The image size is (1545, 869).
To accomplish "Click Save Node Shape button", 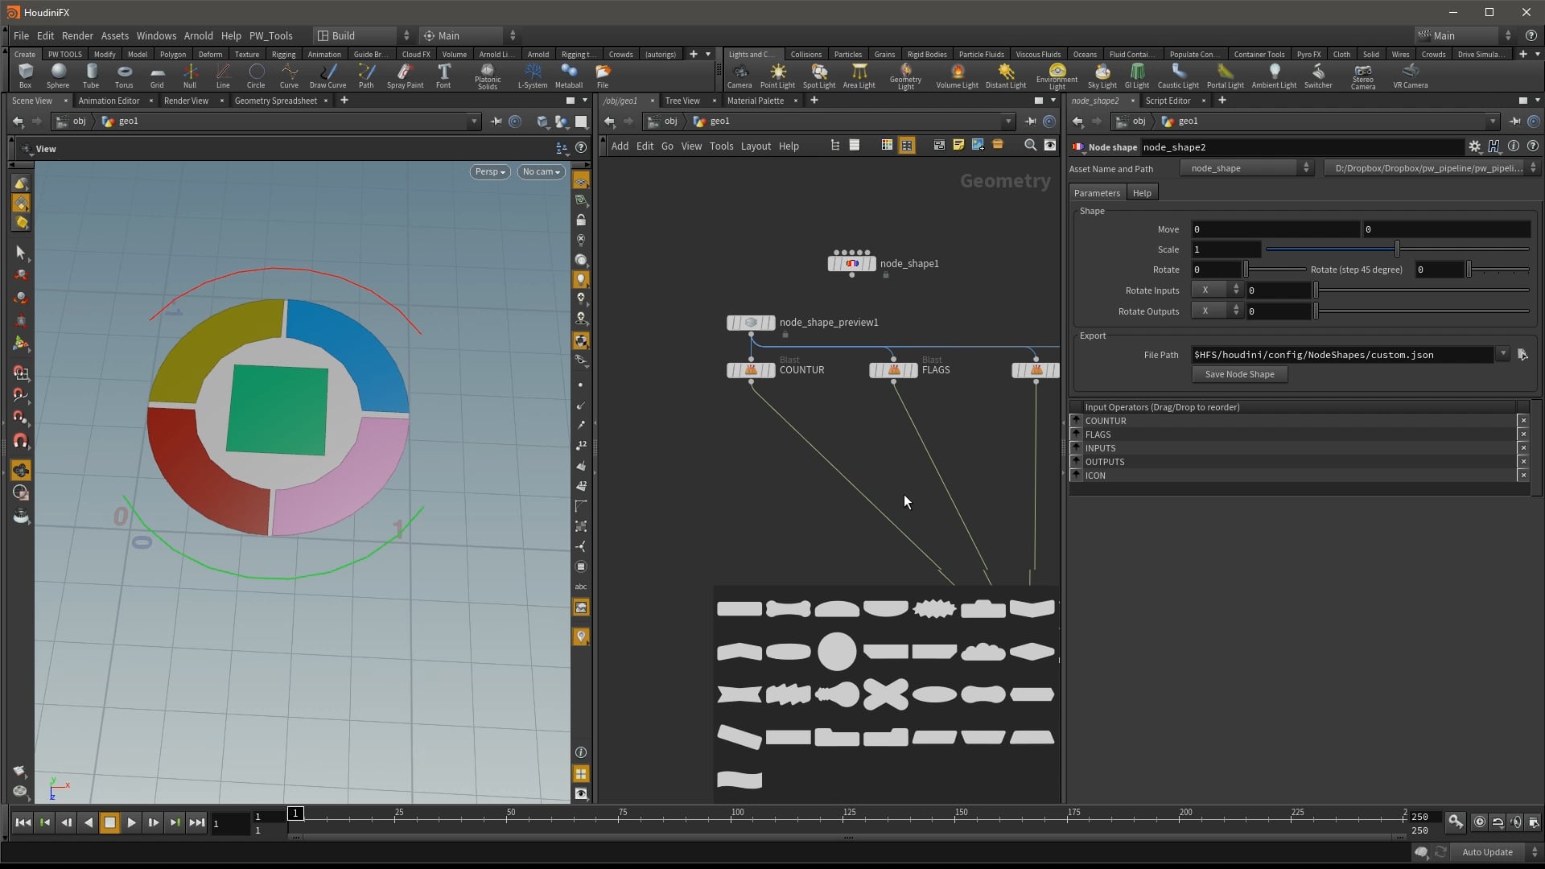I will (x=1238, y=373).
